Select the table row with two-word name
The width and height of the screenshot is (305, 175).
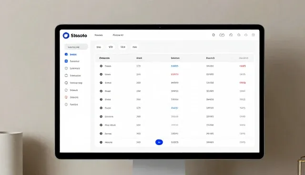(174, 125)
